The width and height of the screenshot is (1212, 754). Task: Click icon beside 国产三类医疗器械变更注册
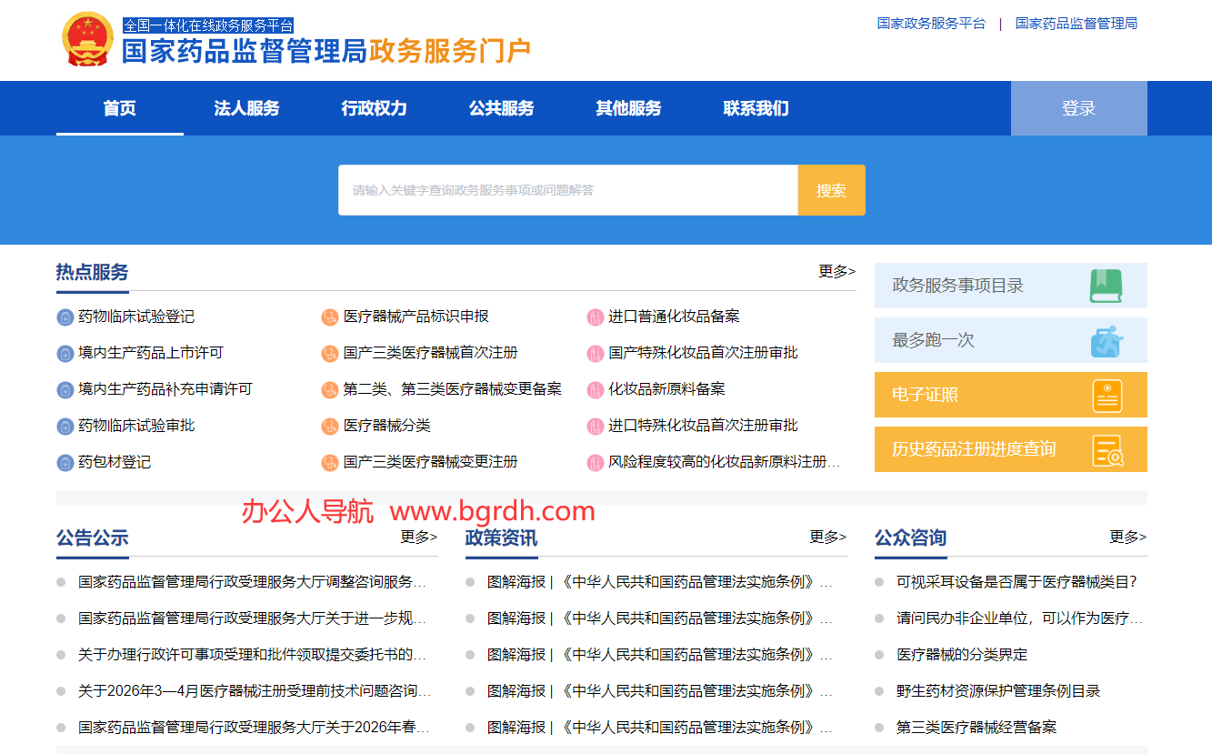330,463
